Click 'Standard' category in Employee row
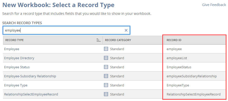Screen dimensions: 228x101 tap(117, 49)
